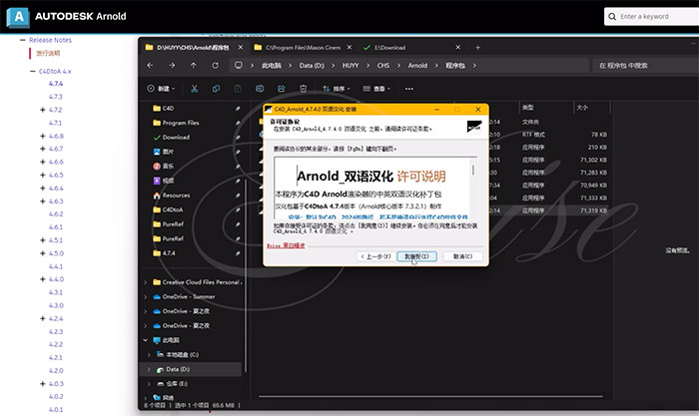
Task: Click the Back (上一步) installer button
Action: coord(375,256)
